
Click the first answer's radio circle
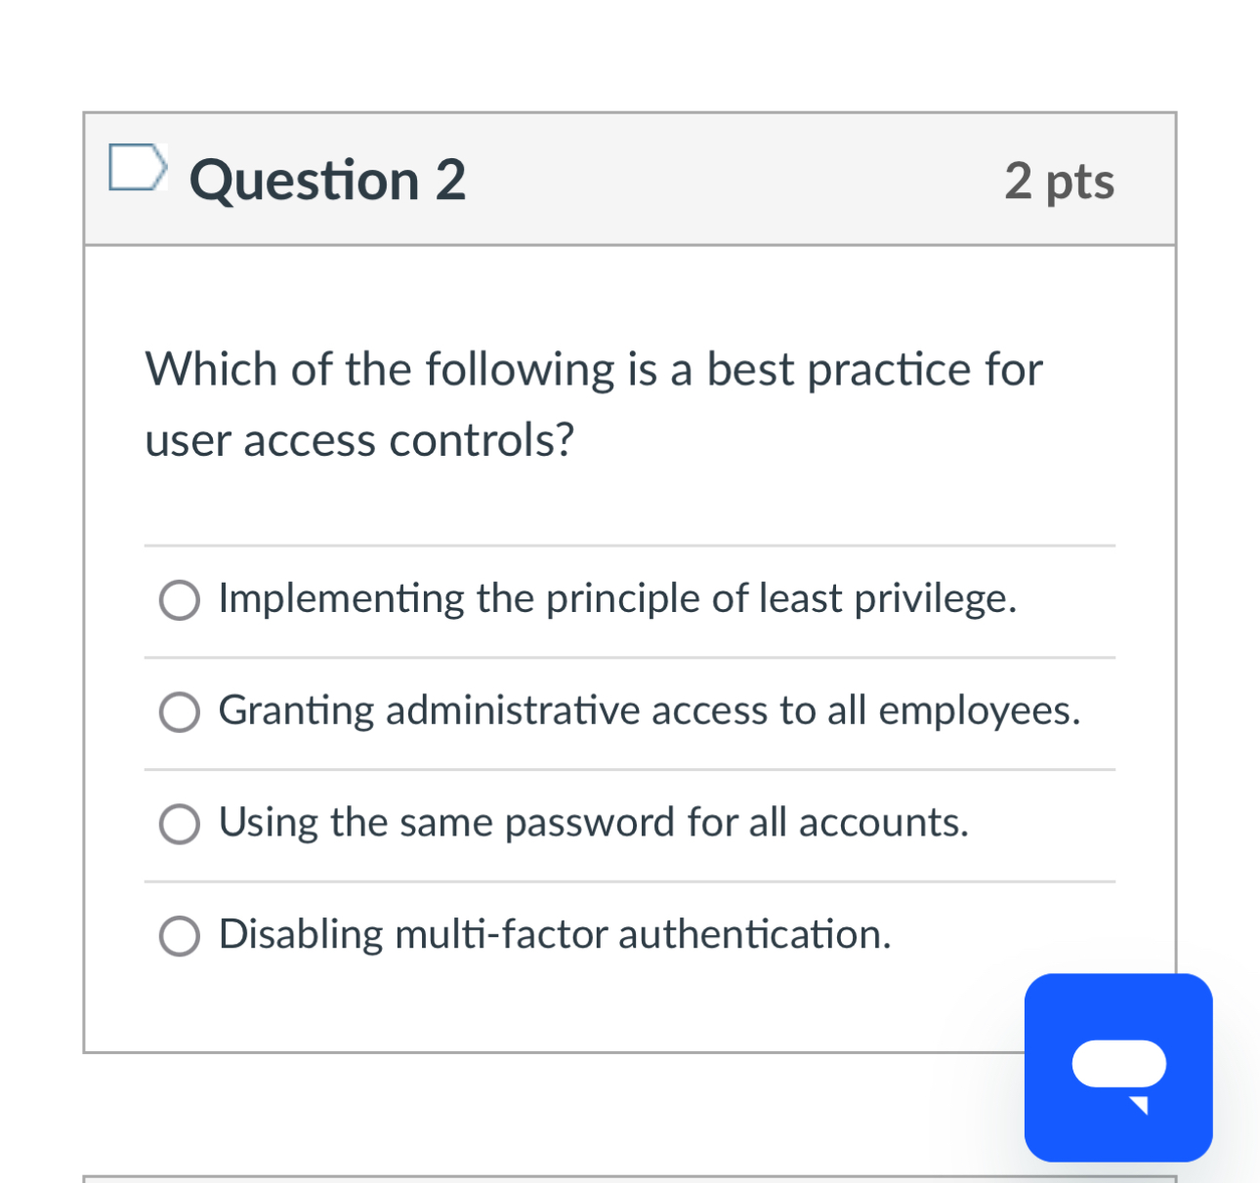(x=179, y=600)
